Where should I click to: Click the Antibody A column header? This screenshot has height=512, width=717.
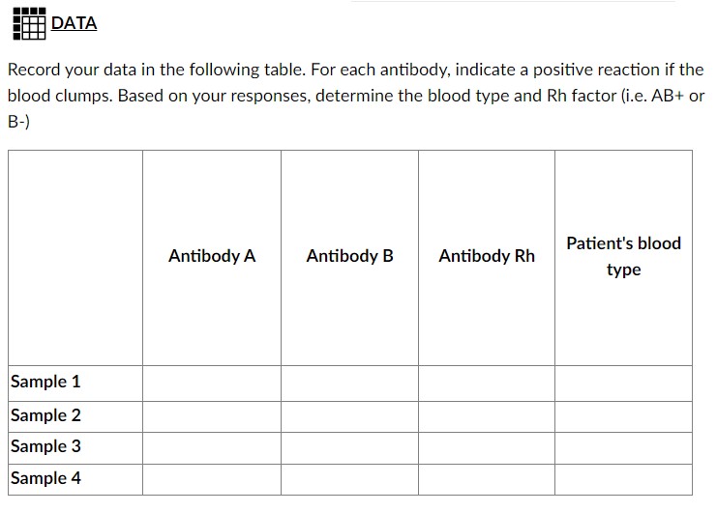[x=212, y=256]
